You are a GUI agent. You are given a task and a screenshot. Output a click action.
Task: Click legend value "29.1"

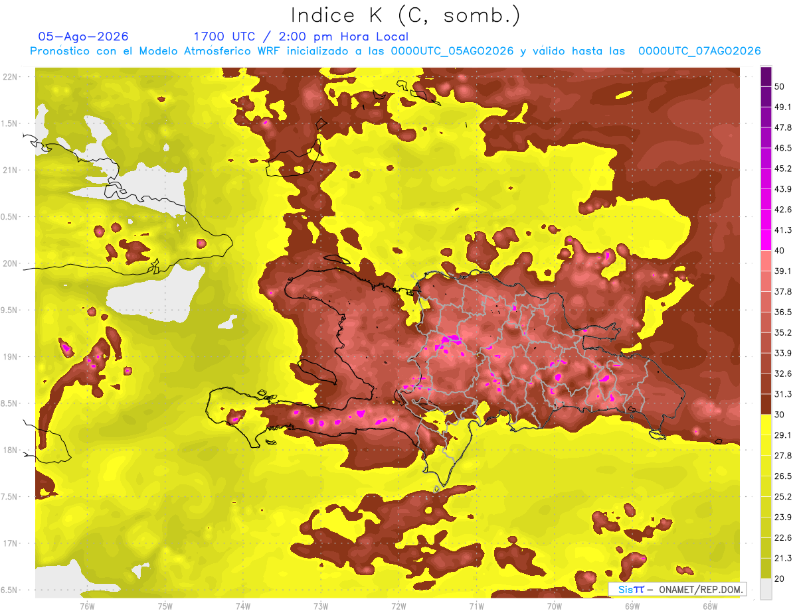tap(782, 435)
